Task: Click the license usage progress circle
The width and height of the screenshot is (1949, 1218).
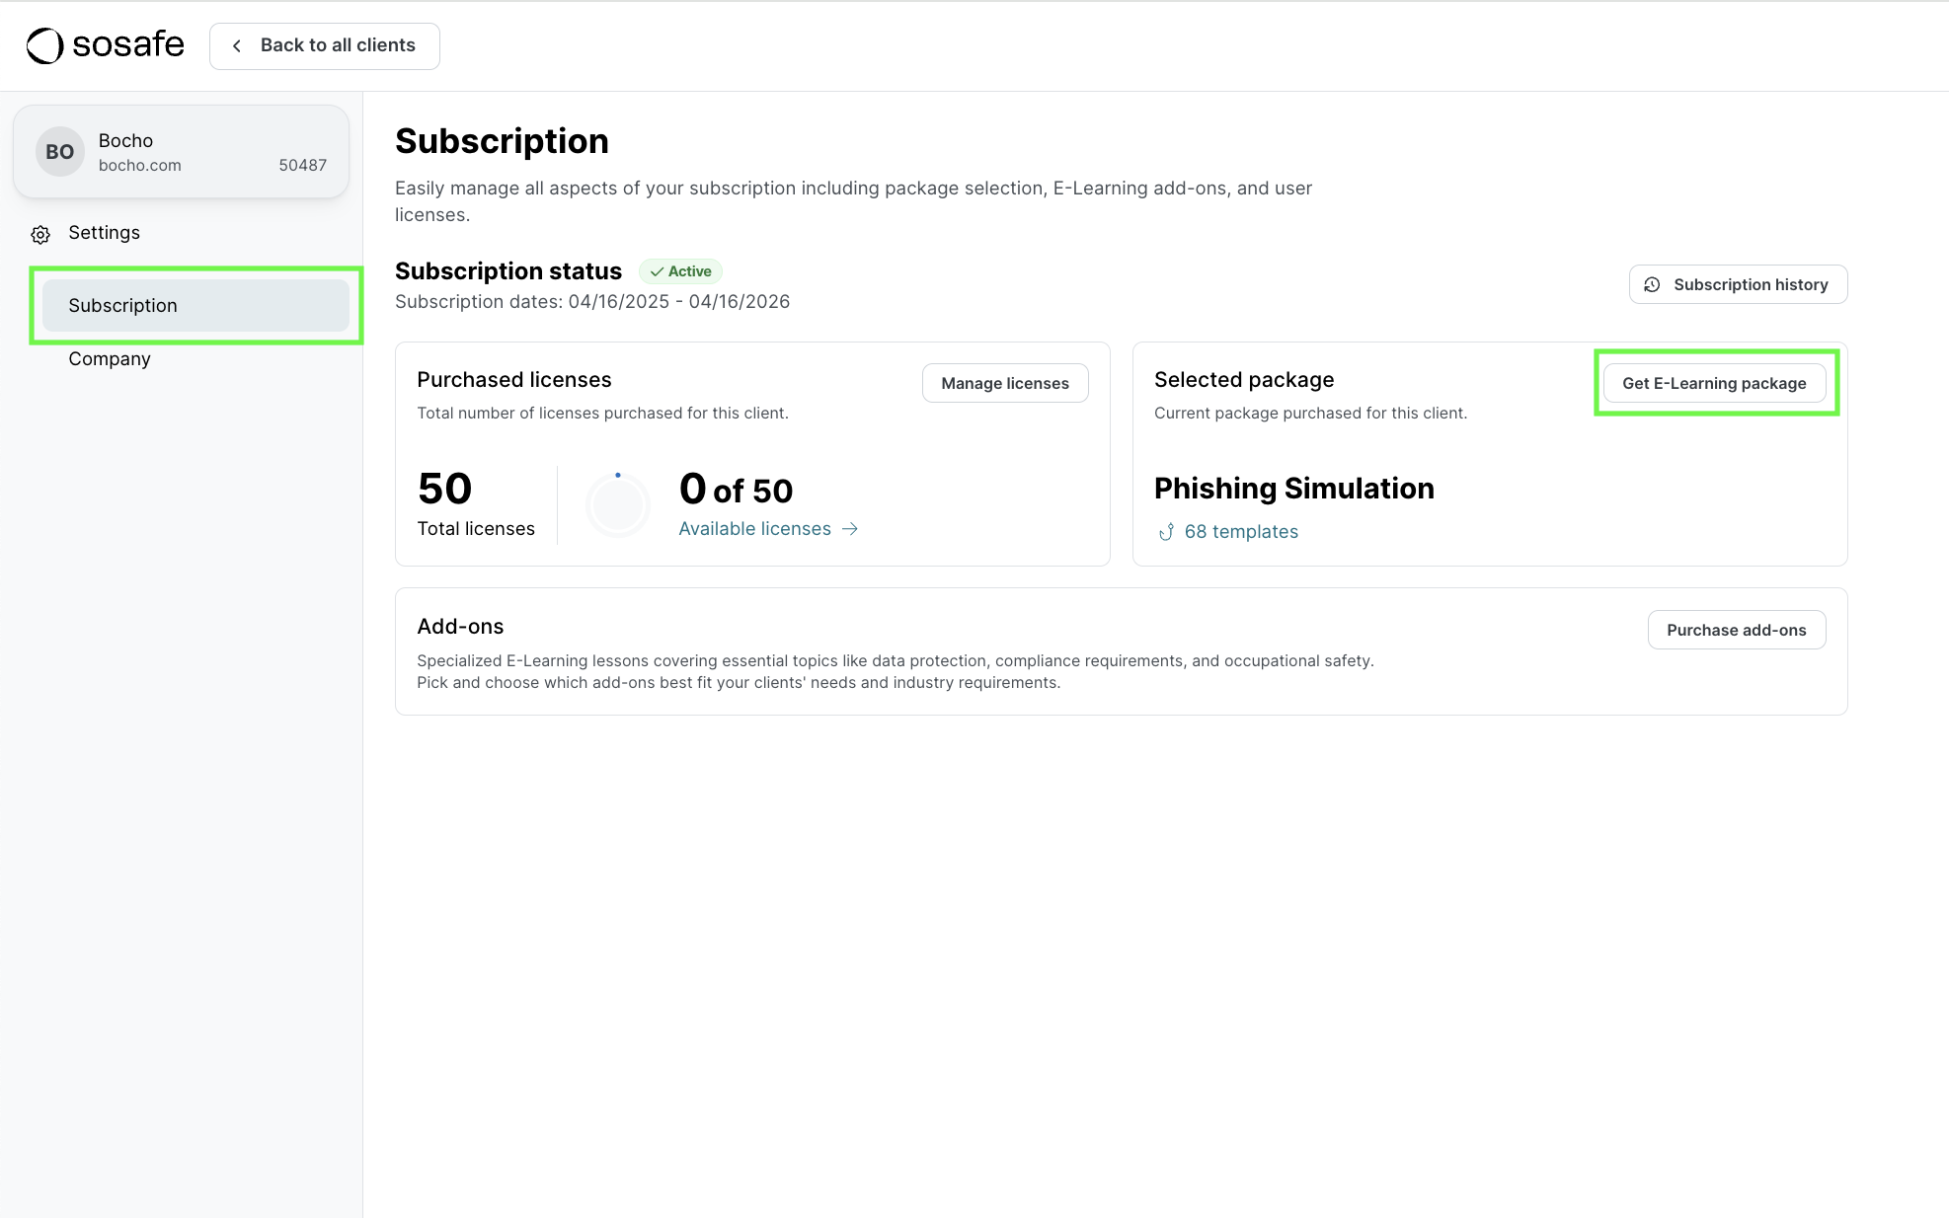Action: pos(618,504)
